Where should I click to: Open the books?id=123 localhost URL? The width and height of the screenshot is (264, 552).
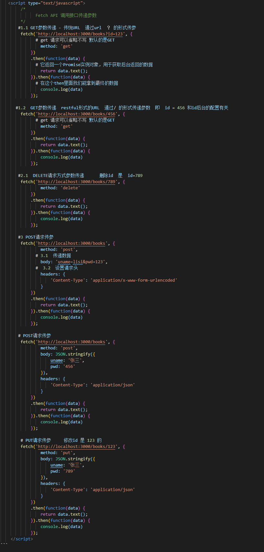tap(81, 34)
